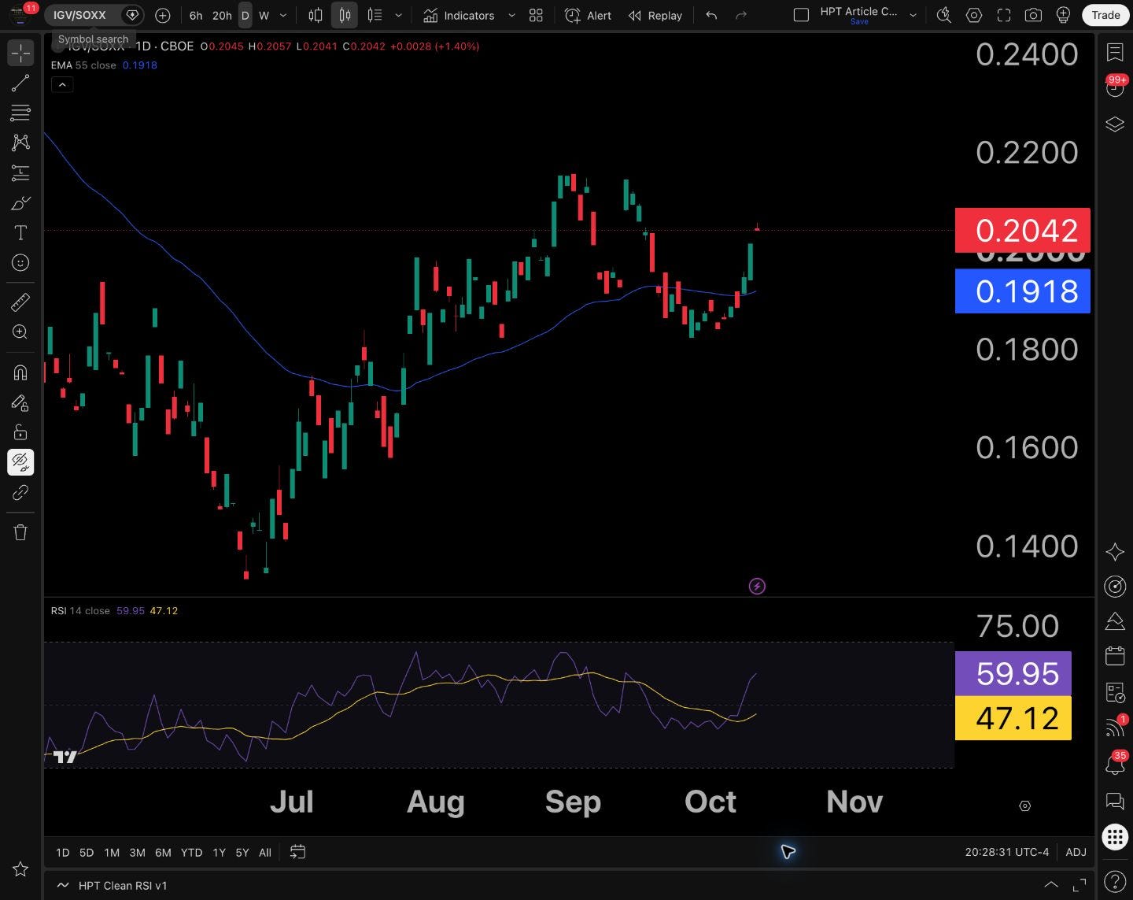Remove objects with the trash icon
The height and width of the screenshot is (900, 1133).
(20, 532)
